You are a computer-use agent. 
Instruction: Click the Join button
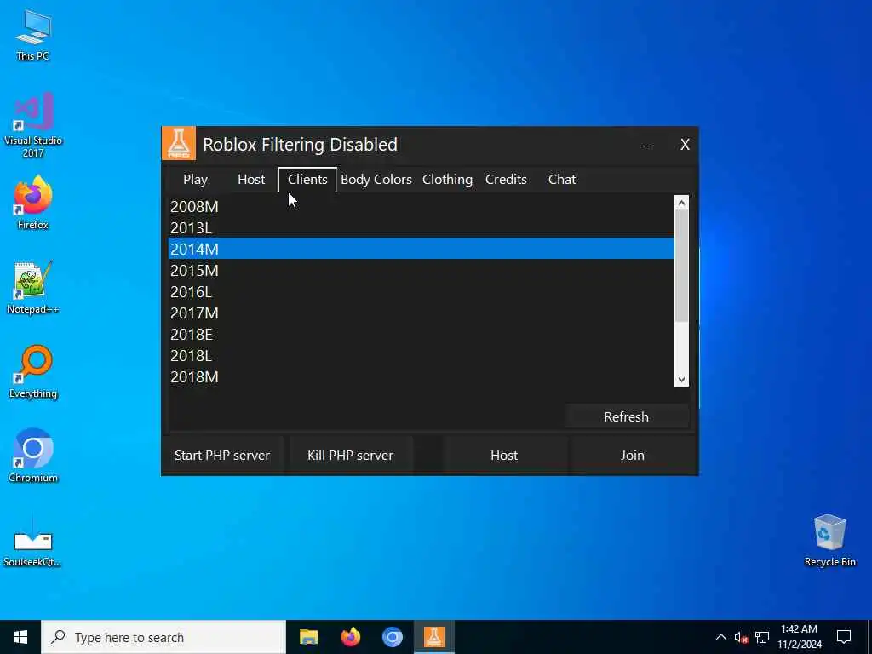633,455
